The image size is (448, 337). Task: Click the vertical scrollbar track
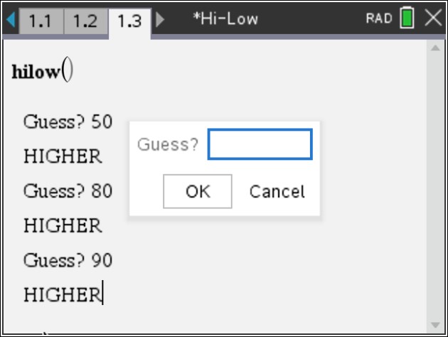click(x=435, y=186)
